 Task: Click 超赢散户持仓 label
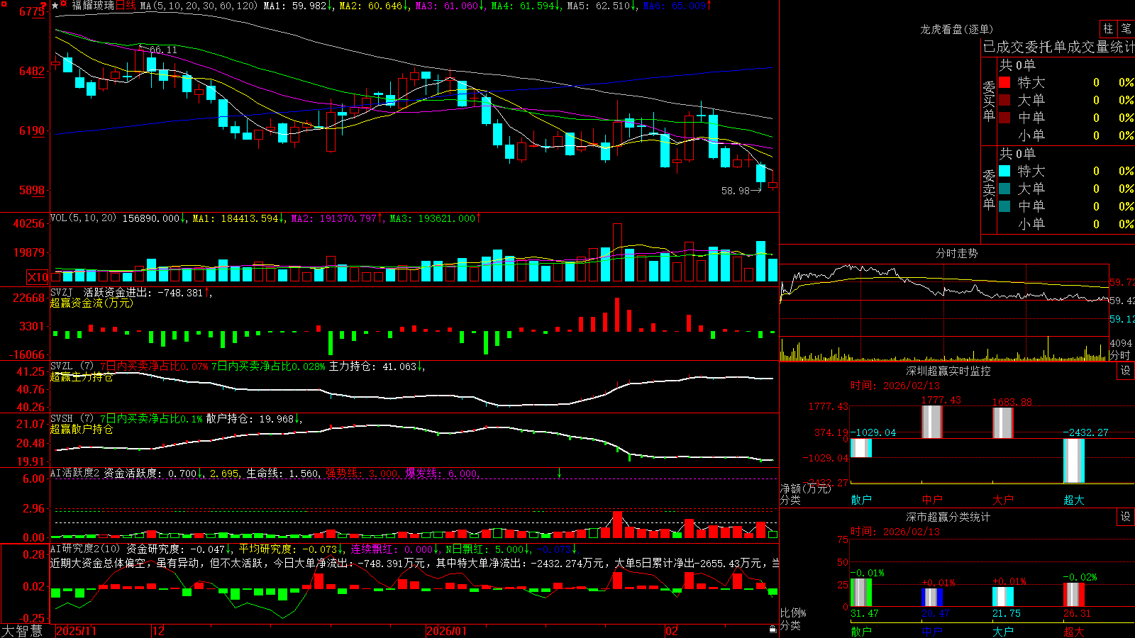point(82,429)
